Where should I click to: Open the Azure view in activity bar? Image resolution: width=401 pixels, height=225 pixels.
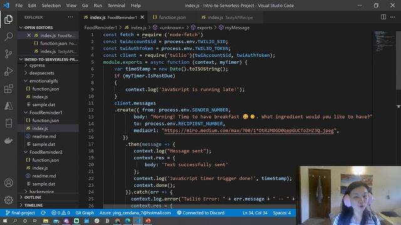(8, 106)
